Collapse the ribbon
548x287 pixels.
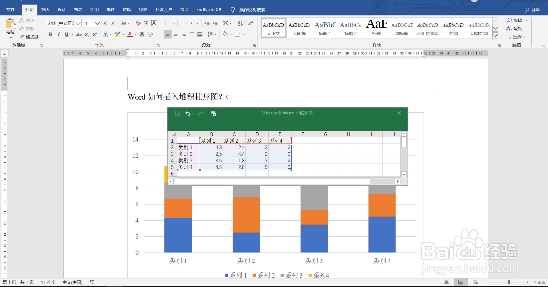543,46
